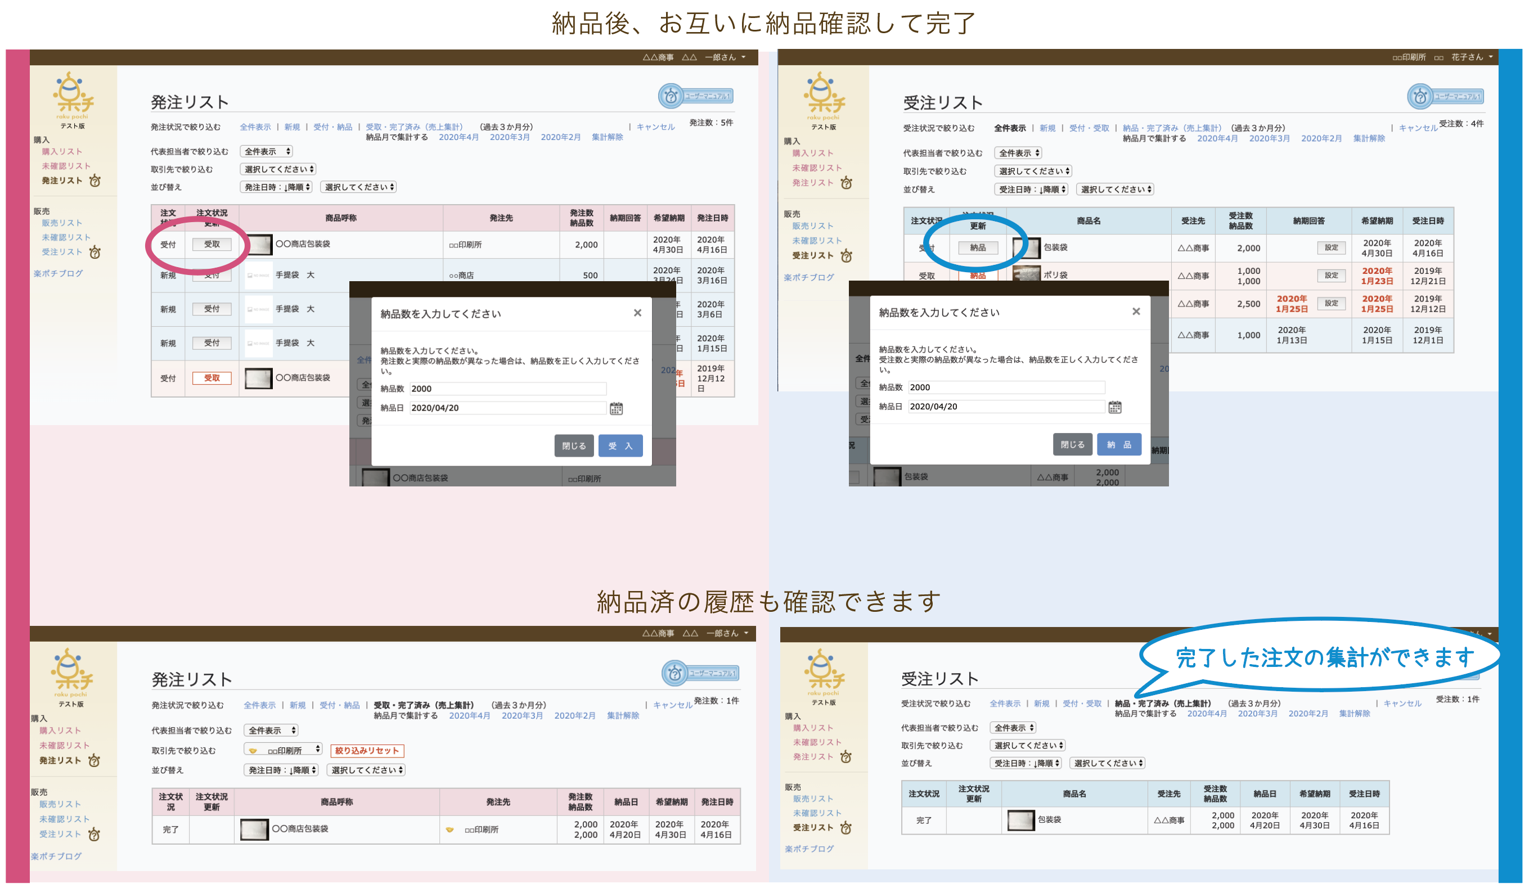Select 受付・納品 filter in upper 発注リスト

pyautogui.click(x=332, y=127)
